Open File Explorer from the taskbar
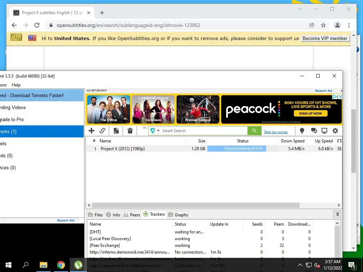Screen dimensions: 363x272 (43, 265)
